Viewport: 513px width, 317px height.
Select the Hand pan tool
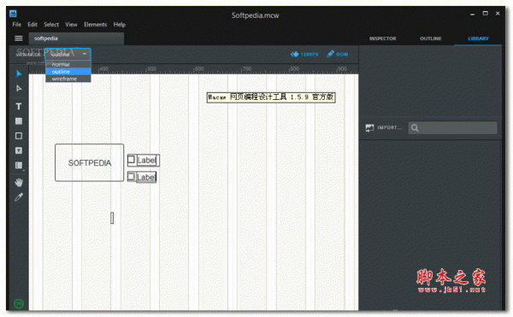pyautogui.click(x=19, y=182)
